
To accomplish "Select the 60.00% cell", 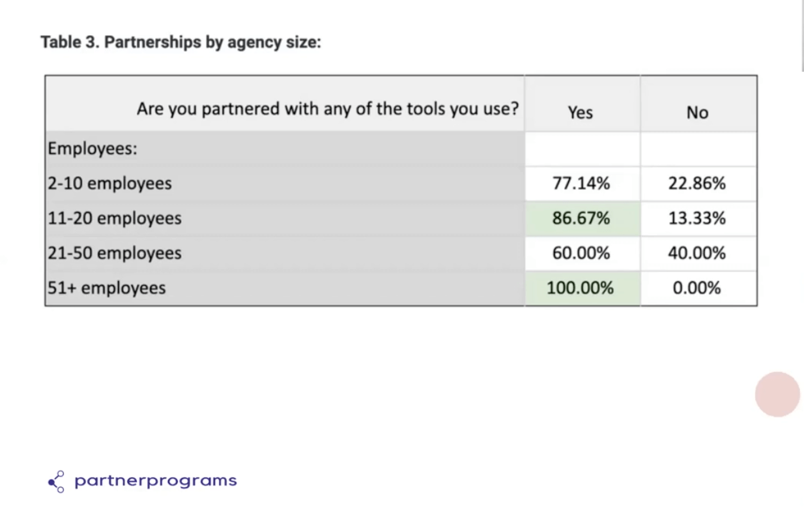I will point(582,253).
